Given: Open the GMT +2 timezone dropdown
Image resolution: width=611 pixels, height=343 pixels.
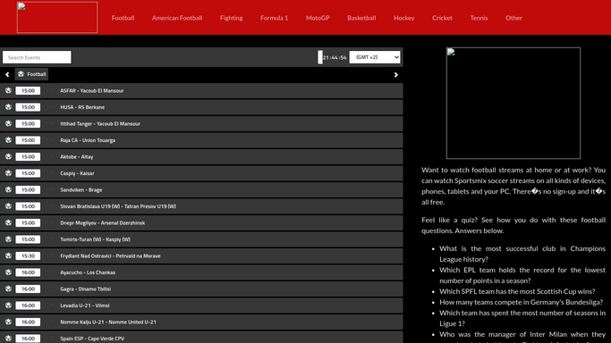Looking at the screenshot, I should (375, 57).
